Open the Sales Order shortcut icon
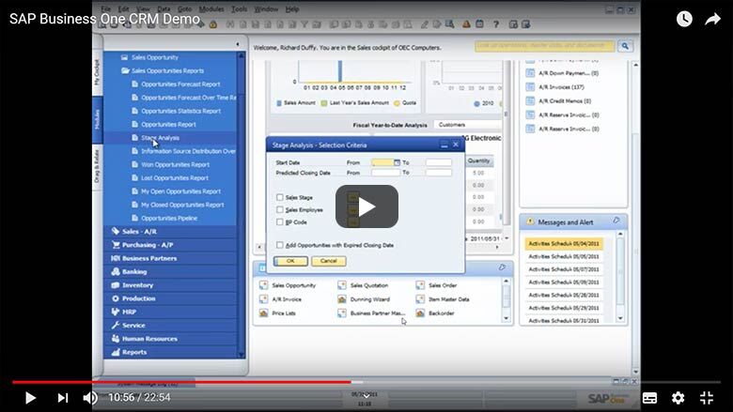The width and height of the screenshot is (733, 412). click(420, 285)
